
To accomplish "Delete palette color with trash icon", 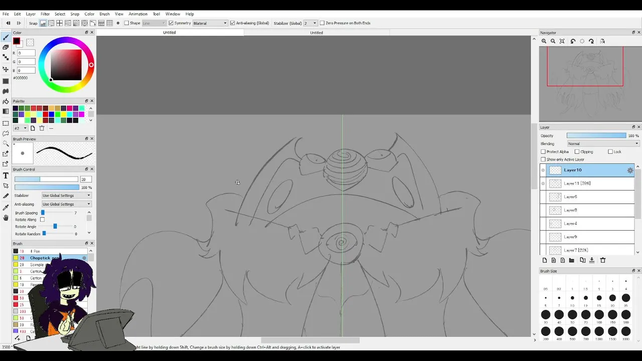I will [42, 128].
